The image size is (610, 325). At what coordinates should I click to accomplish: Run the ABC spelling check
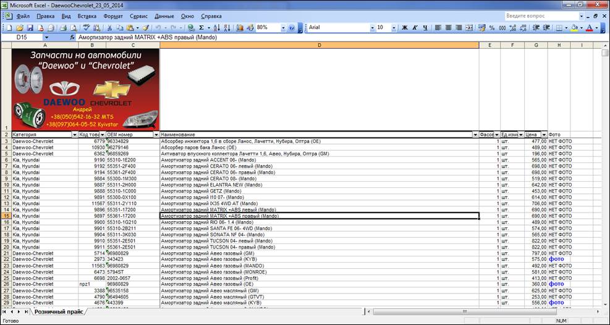click(x=86, y=28)
